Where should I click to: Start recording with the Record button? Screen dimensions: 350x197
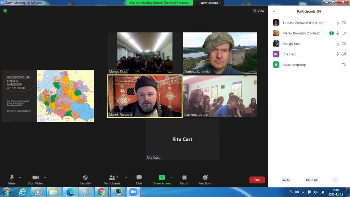coord(185,179)
